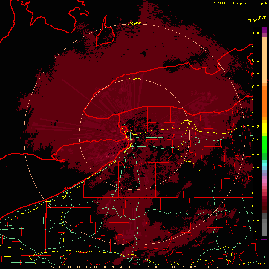The image size is (269, 269).
Task: Pick the bright green band beside 3.4
Action: pos(264,144)
